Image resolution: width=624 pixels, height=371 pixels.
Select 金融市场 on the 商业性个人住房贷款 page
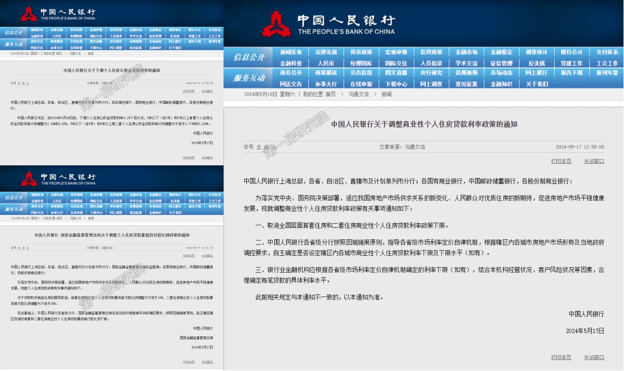[467, 52]
